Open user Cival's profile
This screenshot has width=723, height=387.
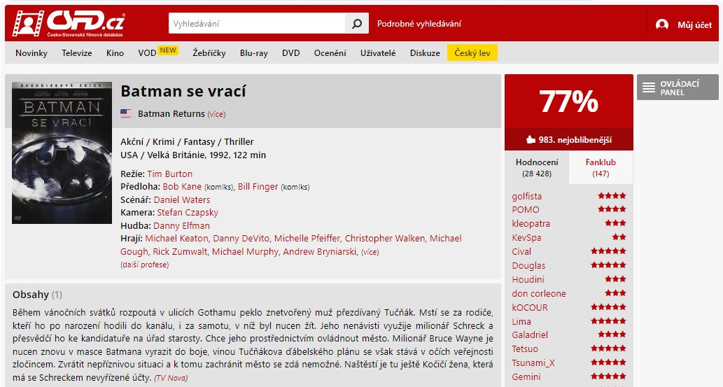coord(521,251)
